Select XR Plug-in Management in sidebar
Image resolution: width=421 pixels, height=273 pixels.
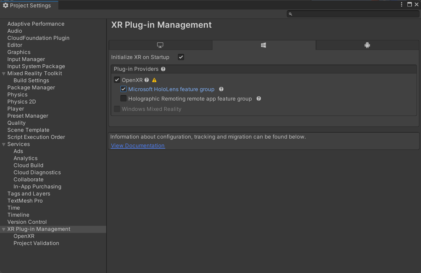click(x=39, y=229)
